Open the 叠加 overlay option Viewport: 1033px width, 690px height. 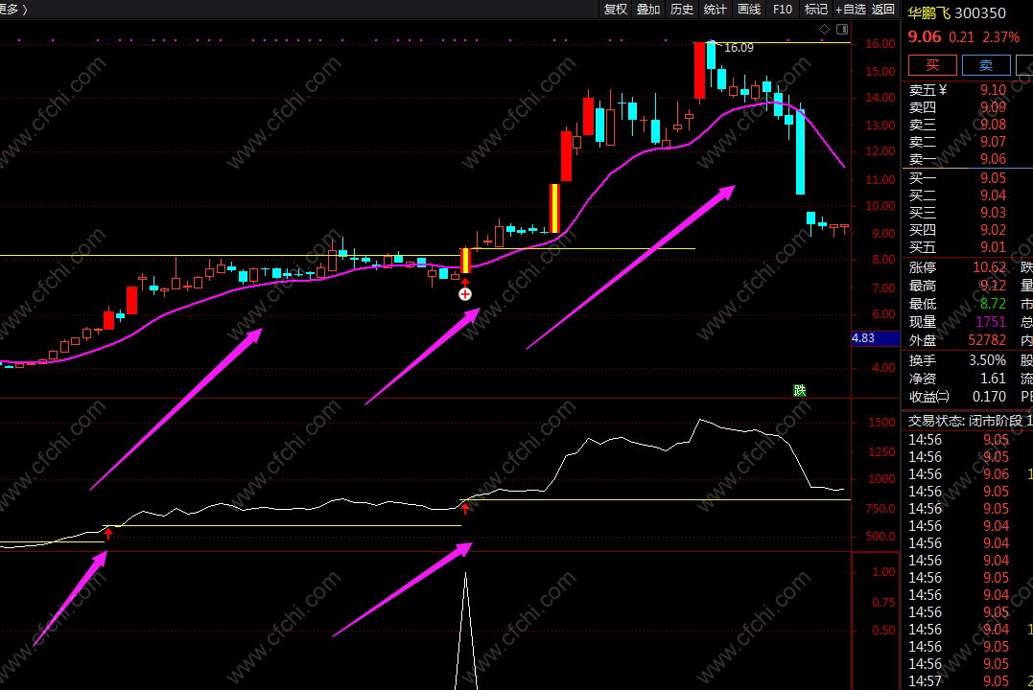[648, 10]
